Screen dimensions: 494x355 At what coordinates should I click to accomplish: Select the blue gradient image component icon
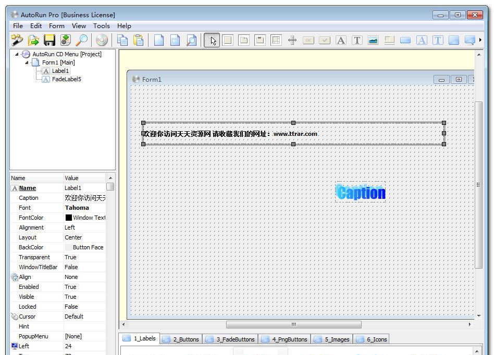pos(454,40)
